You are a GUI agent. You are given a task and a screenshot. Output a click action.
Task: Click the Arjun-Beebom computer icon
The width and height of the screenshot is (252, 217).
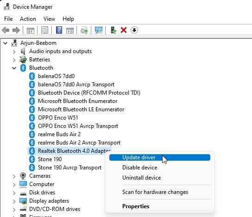click(x=14, y=43)
